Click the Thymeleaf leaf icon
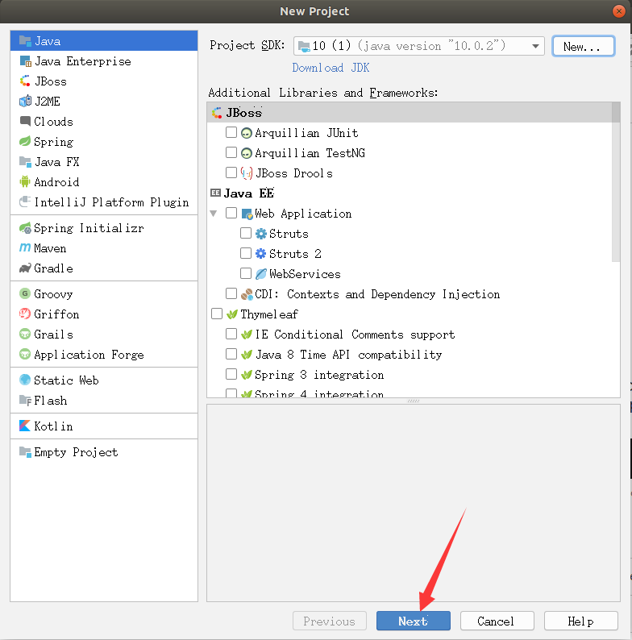Viewport: 632px width, 640px height. point(232,314)
